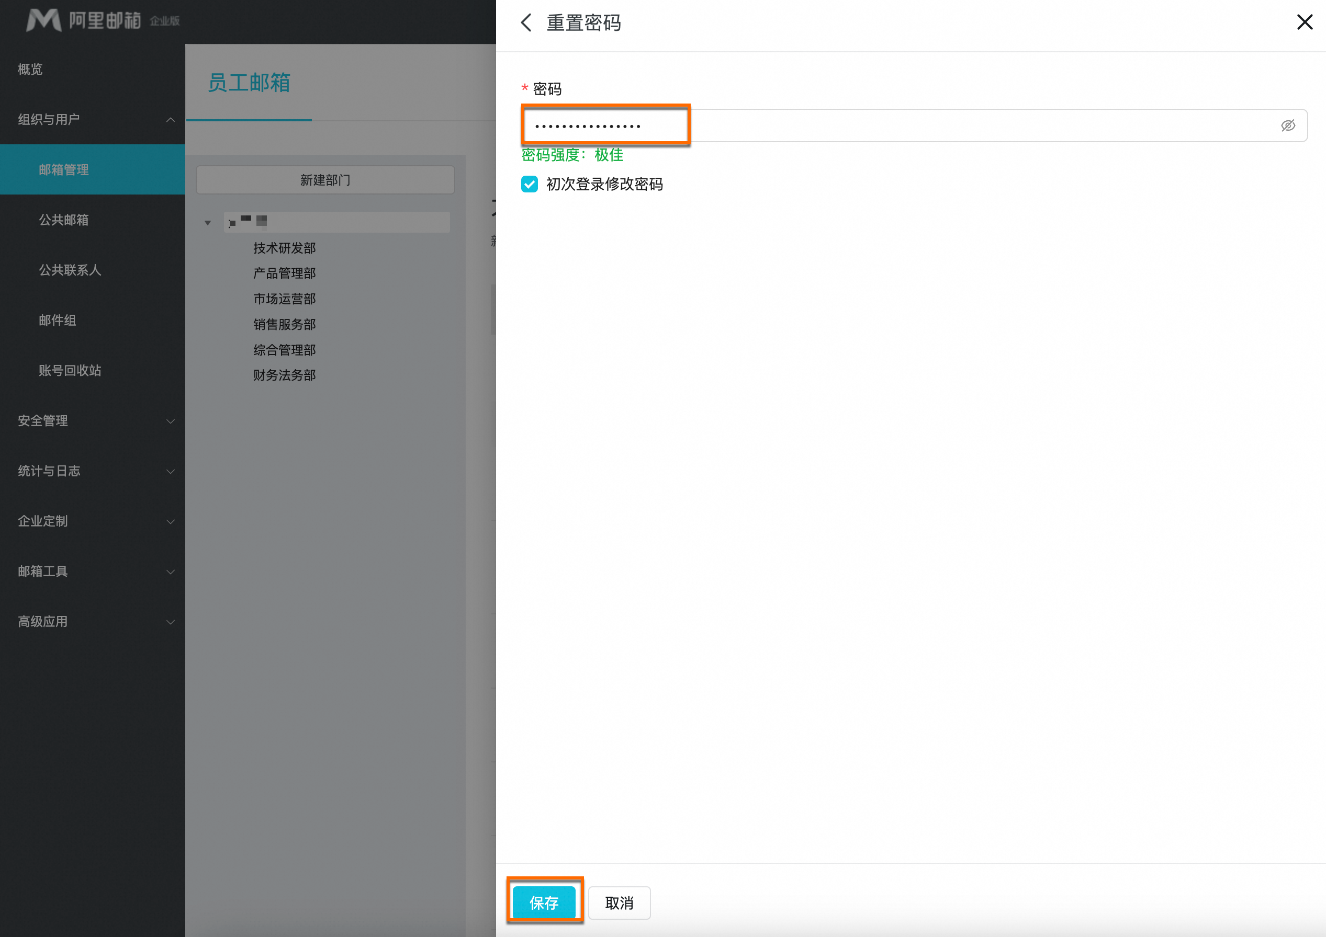Go to 概览 in the sidebar
The image size is (1326, 937).
(30, 69)
